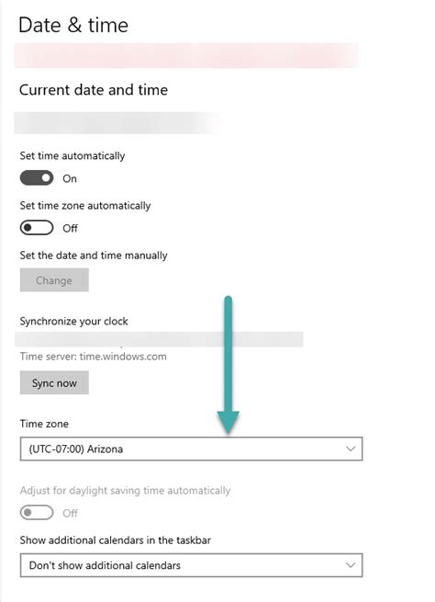Turn off Set time automatically toggle
The height and width of the screenshot is (602, 435).
pyautogui.click(x=37, y=178)
